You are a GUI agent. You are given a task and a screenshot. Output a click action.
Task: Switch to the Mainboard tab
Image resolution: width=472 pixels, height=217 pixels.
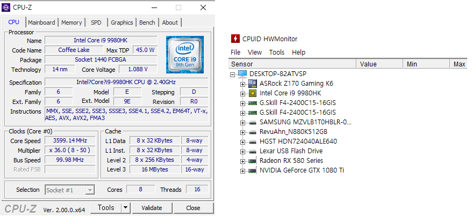pyautogui.click(x=41, y=23)
